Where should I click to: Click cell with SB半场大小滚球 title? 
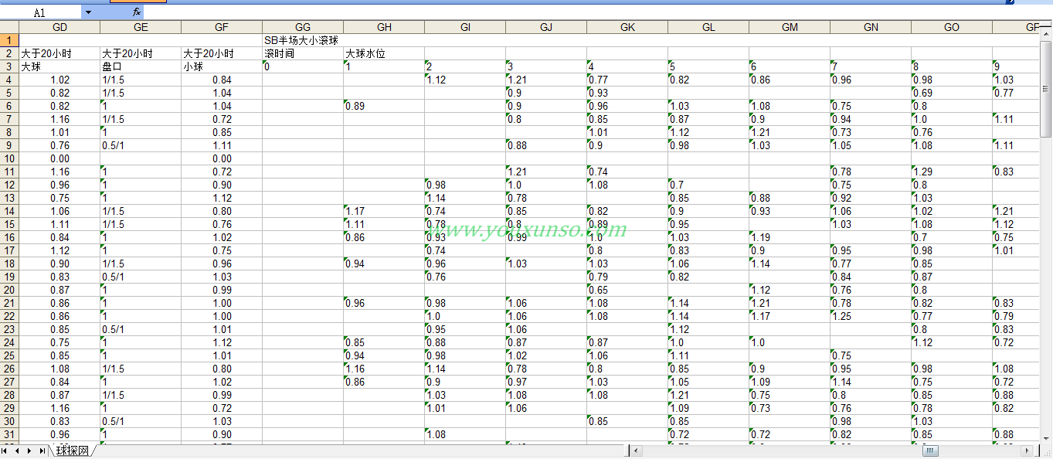click(301, 40)
